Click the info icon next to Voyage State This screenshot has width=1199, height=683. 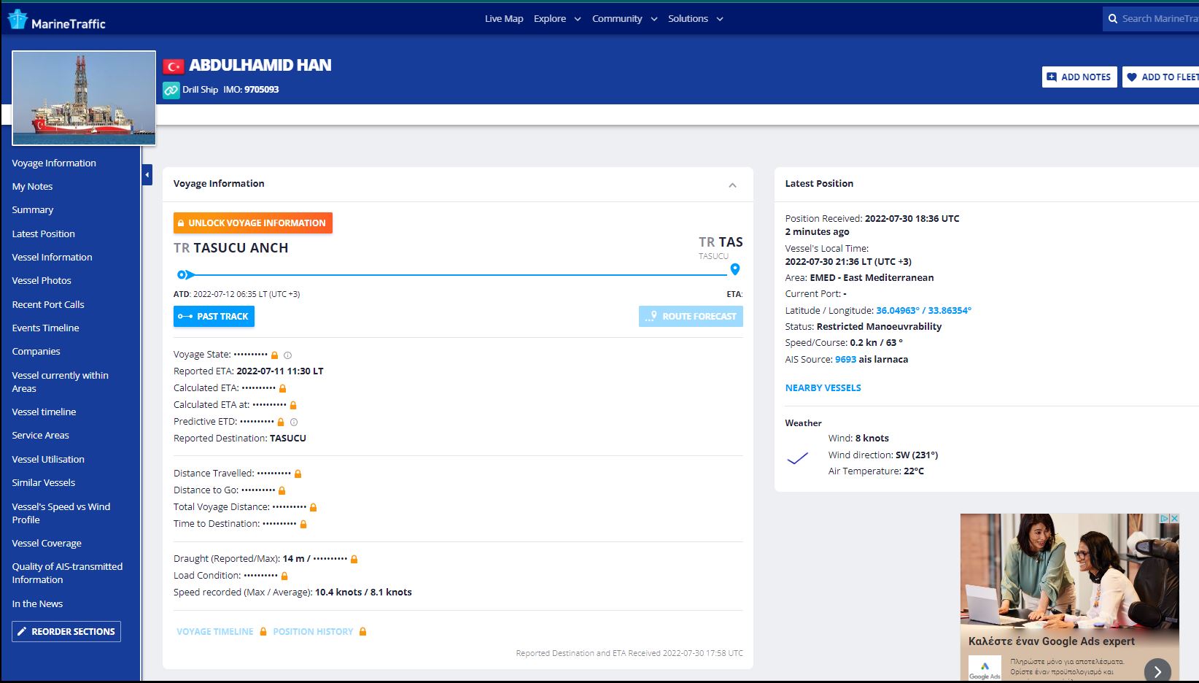point(287,355)
